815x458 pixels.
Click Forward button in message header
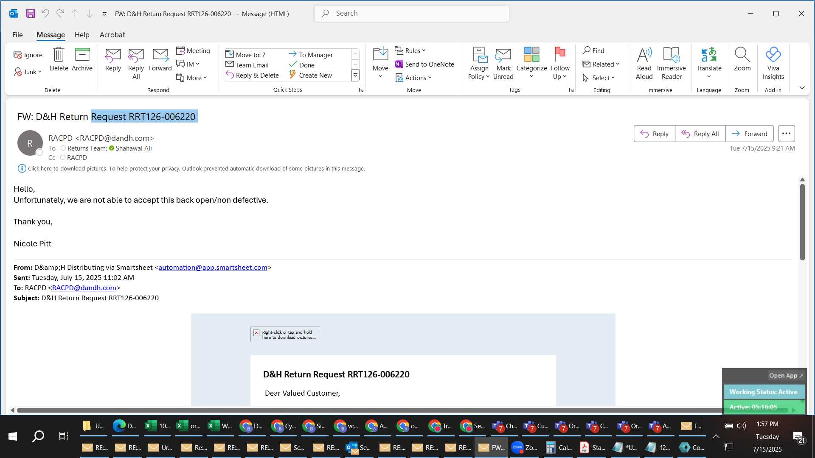749,134
